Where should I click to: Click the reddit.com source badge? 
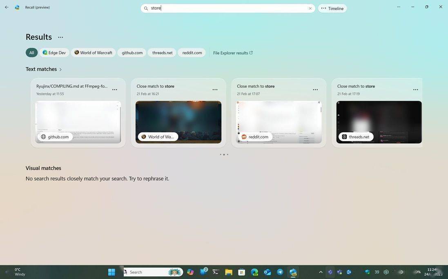(x=255, y=137)
